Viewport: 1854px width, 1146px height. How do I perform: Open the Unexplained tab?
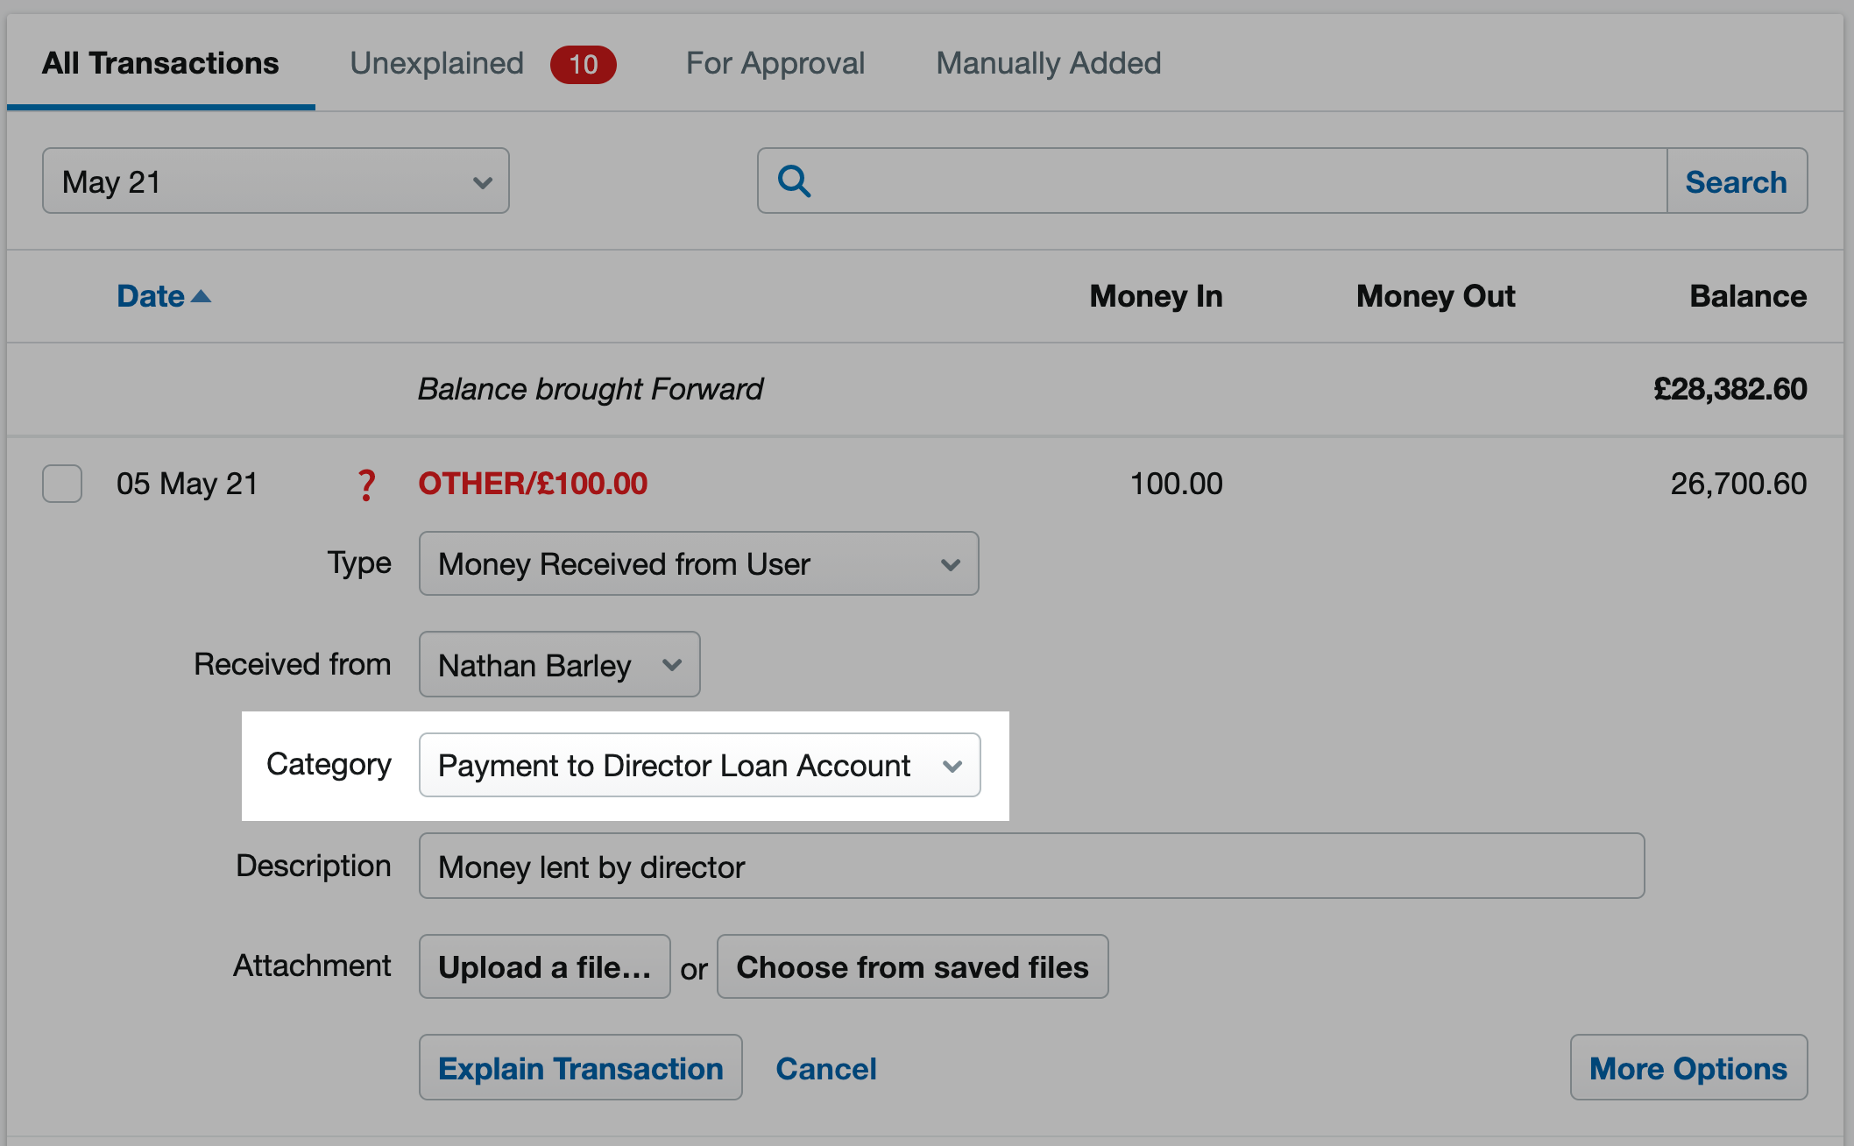point(437,63)
